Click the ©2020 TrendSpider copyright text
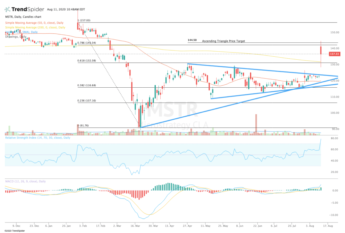Screen dimensions: 345x233 [x=14, y=231]
